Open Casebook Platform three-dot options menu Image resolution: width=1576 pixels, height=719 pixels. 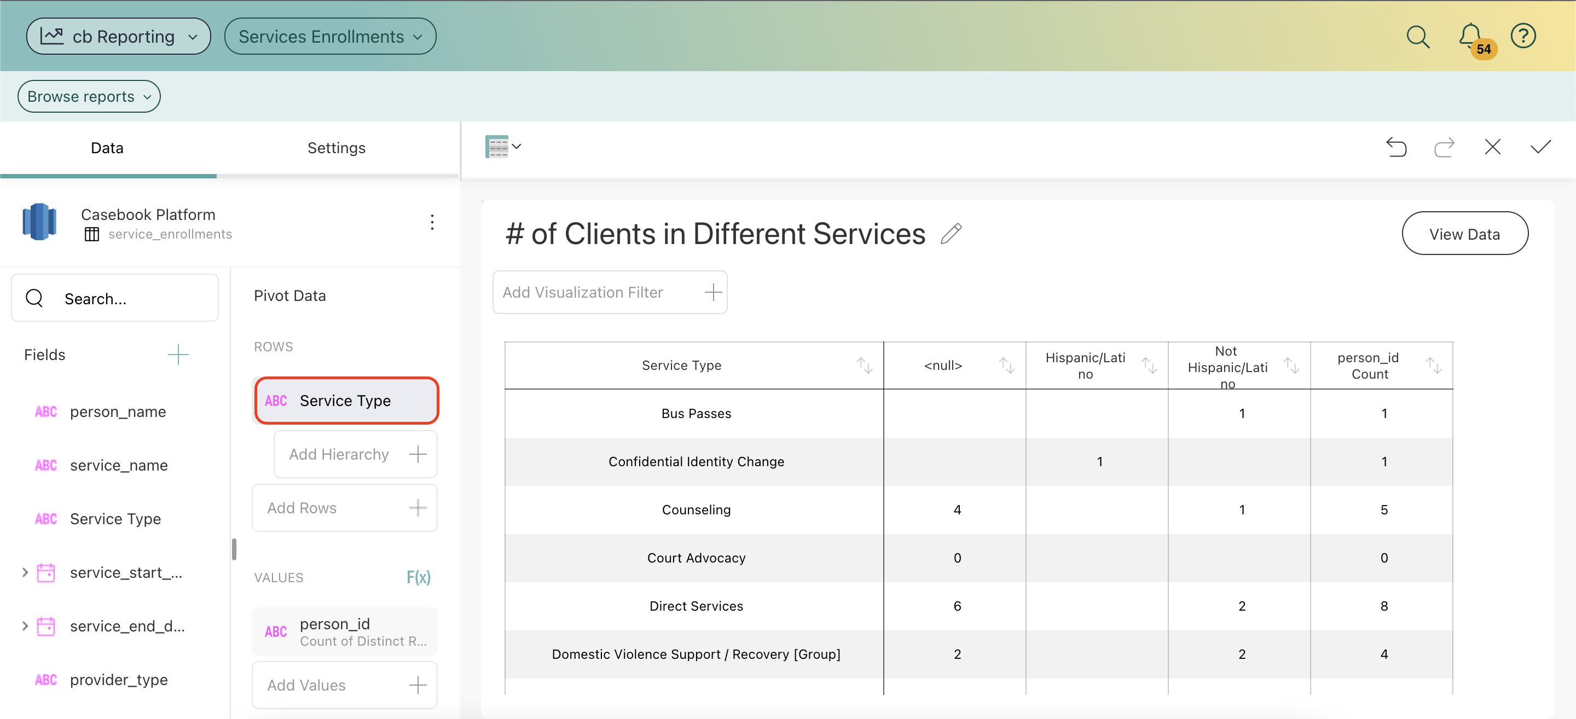tap(432, 222)
